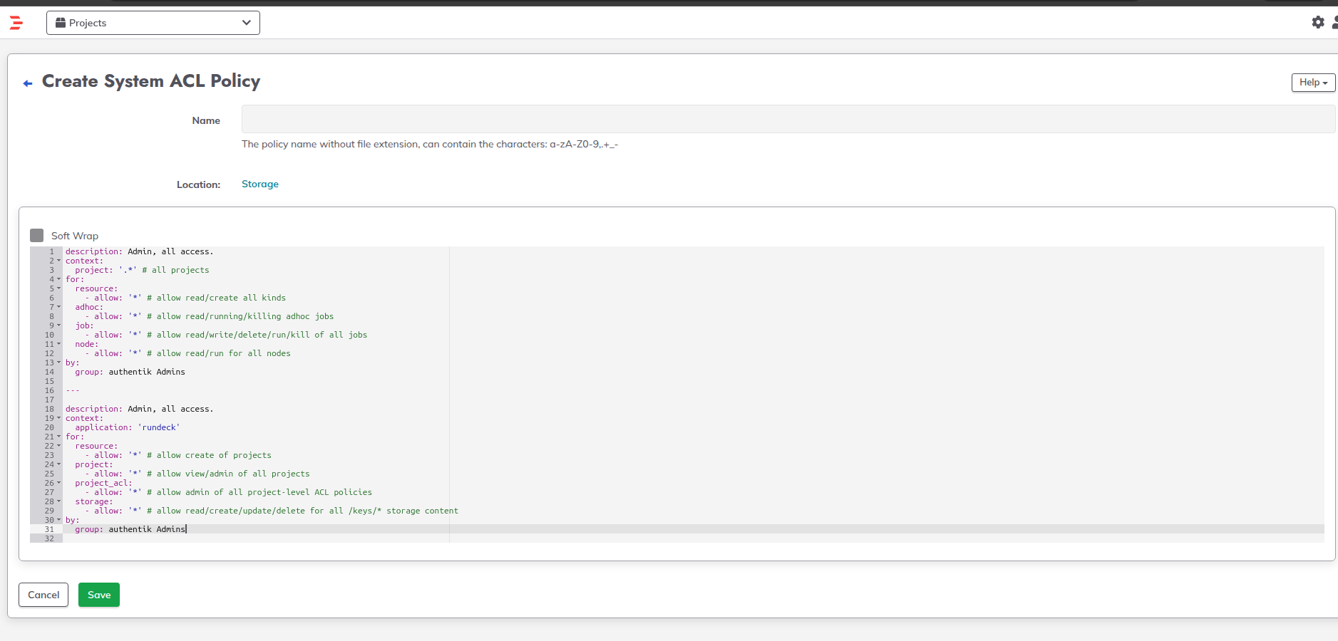Click the Rundeck logo icon
This screenshot has height=641, width=1338.
[16, 23]
